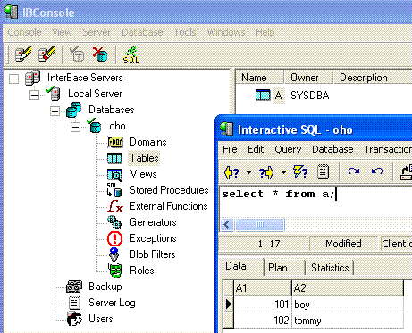Select table A in the list
The image size is (412, 333).
pos(278,96)
